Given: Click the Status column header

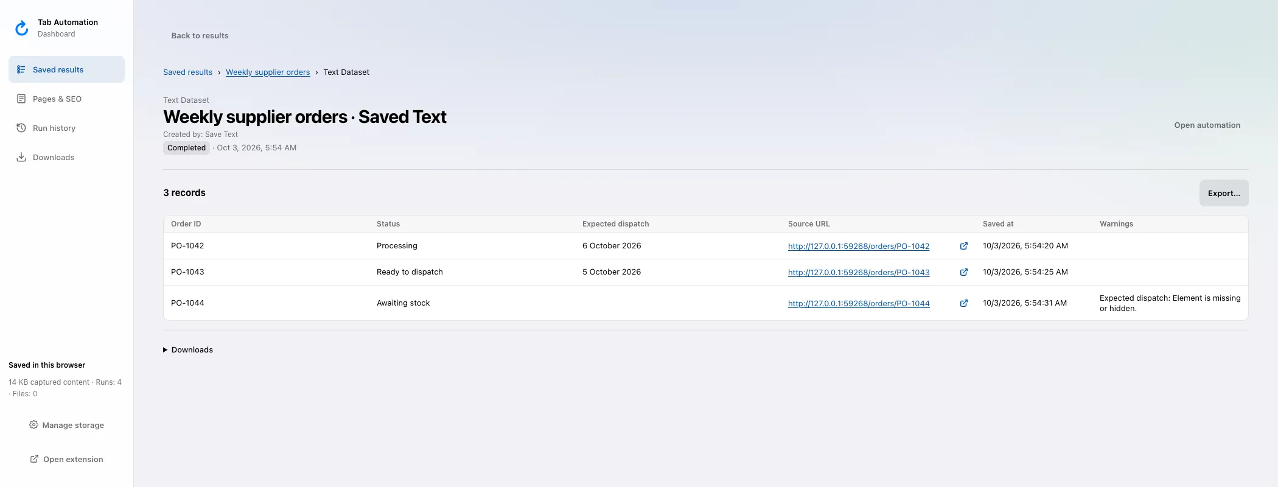Looking at the screenshot, I should [x=388, y=224].
